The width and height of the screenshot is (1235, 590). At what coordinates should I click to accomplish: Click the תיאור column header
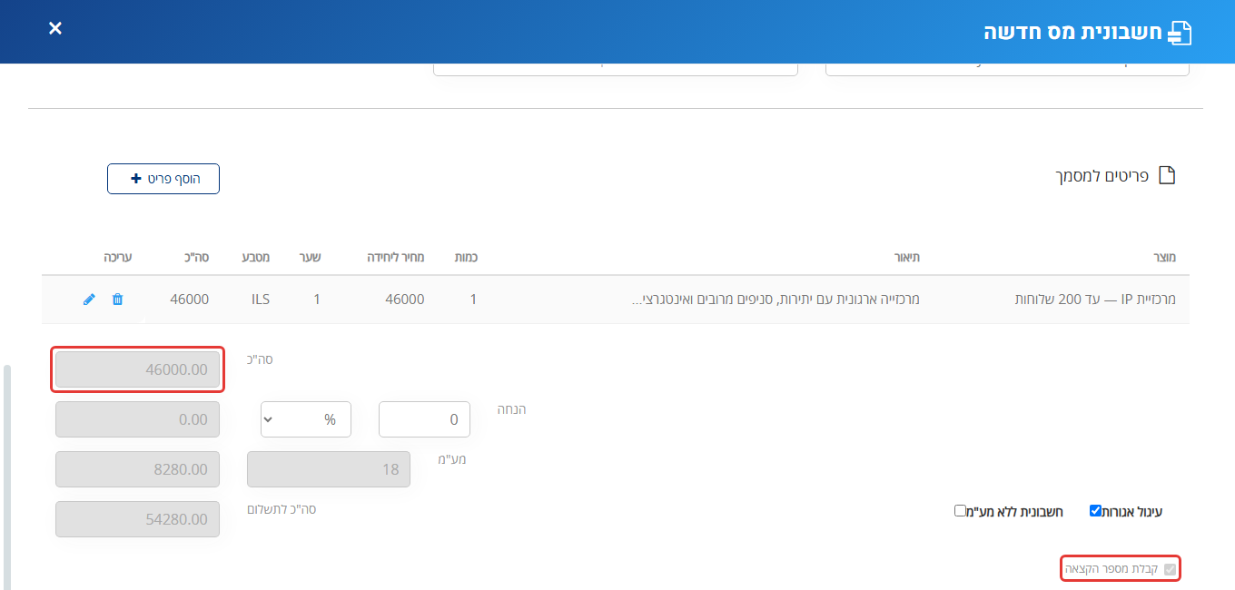(x=908, y=257)
